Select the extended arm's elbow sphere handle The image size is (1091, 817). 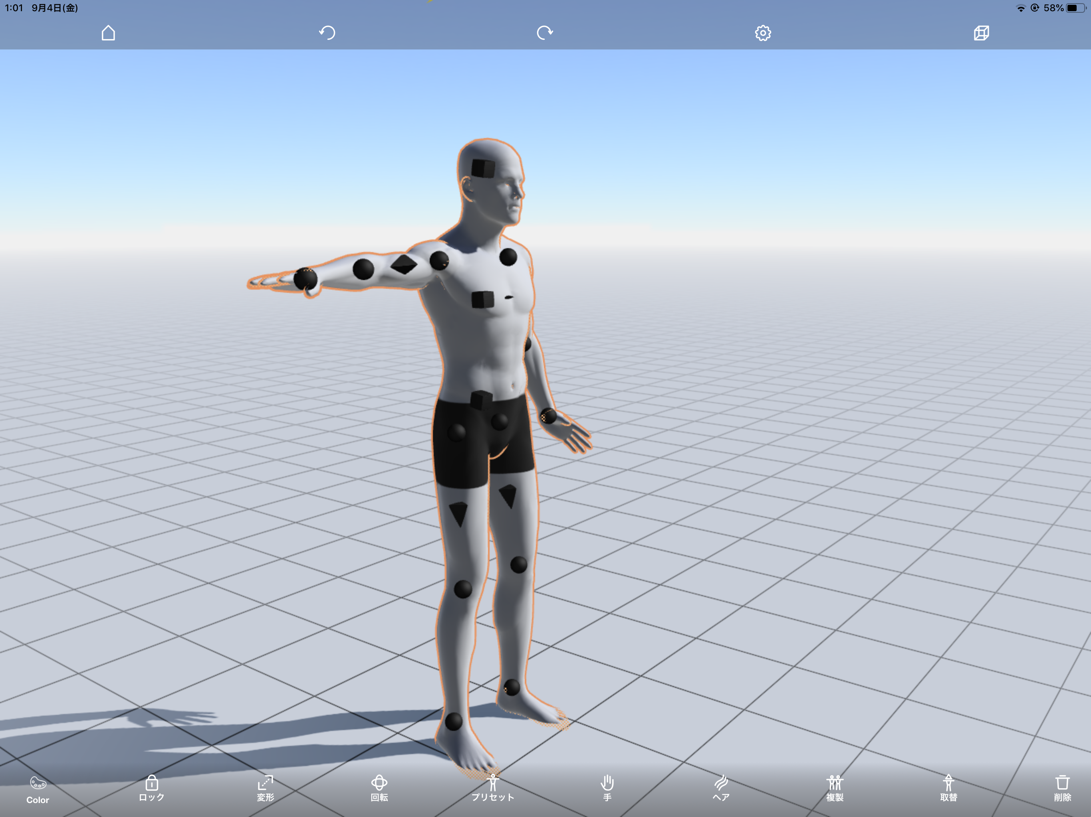pos(363,269)
